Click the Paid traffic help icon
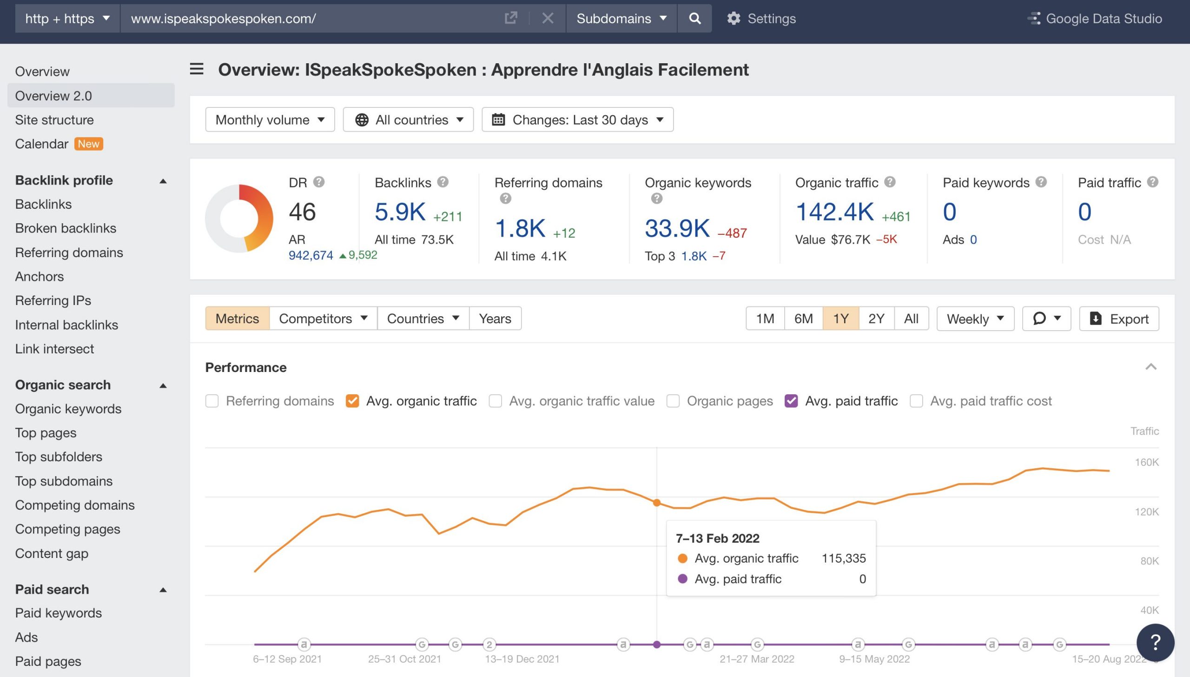The width and height of the screenshot is (1190, 677). pos(1152,182)
